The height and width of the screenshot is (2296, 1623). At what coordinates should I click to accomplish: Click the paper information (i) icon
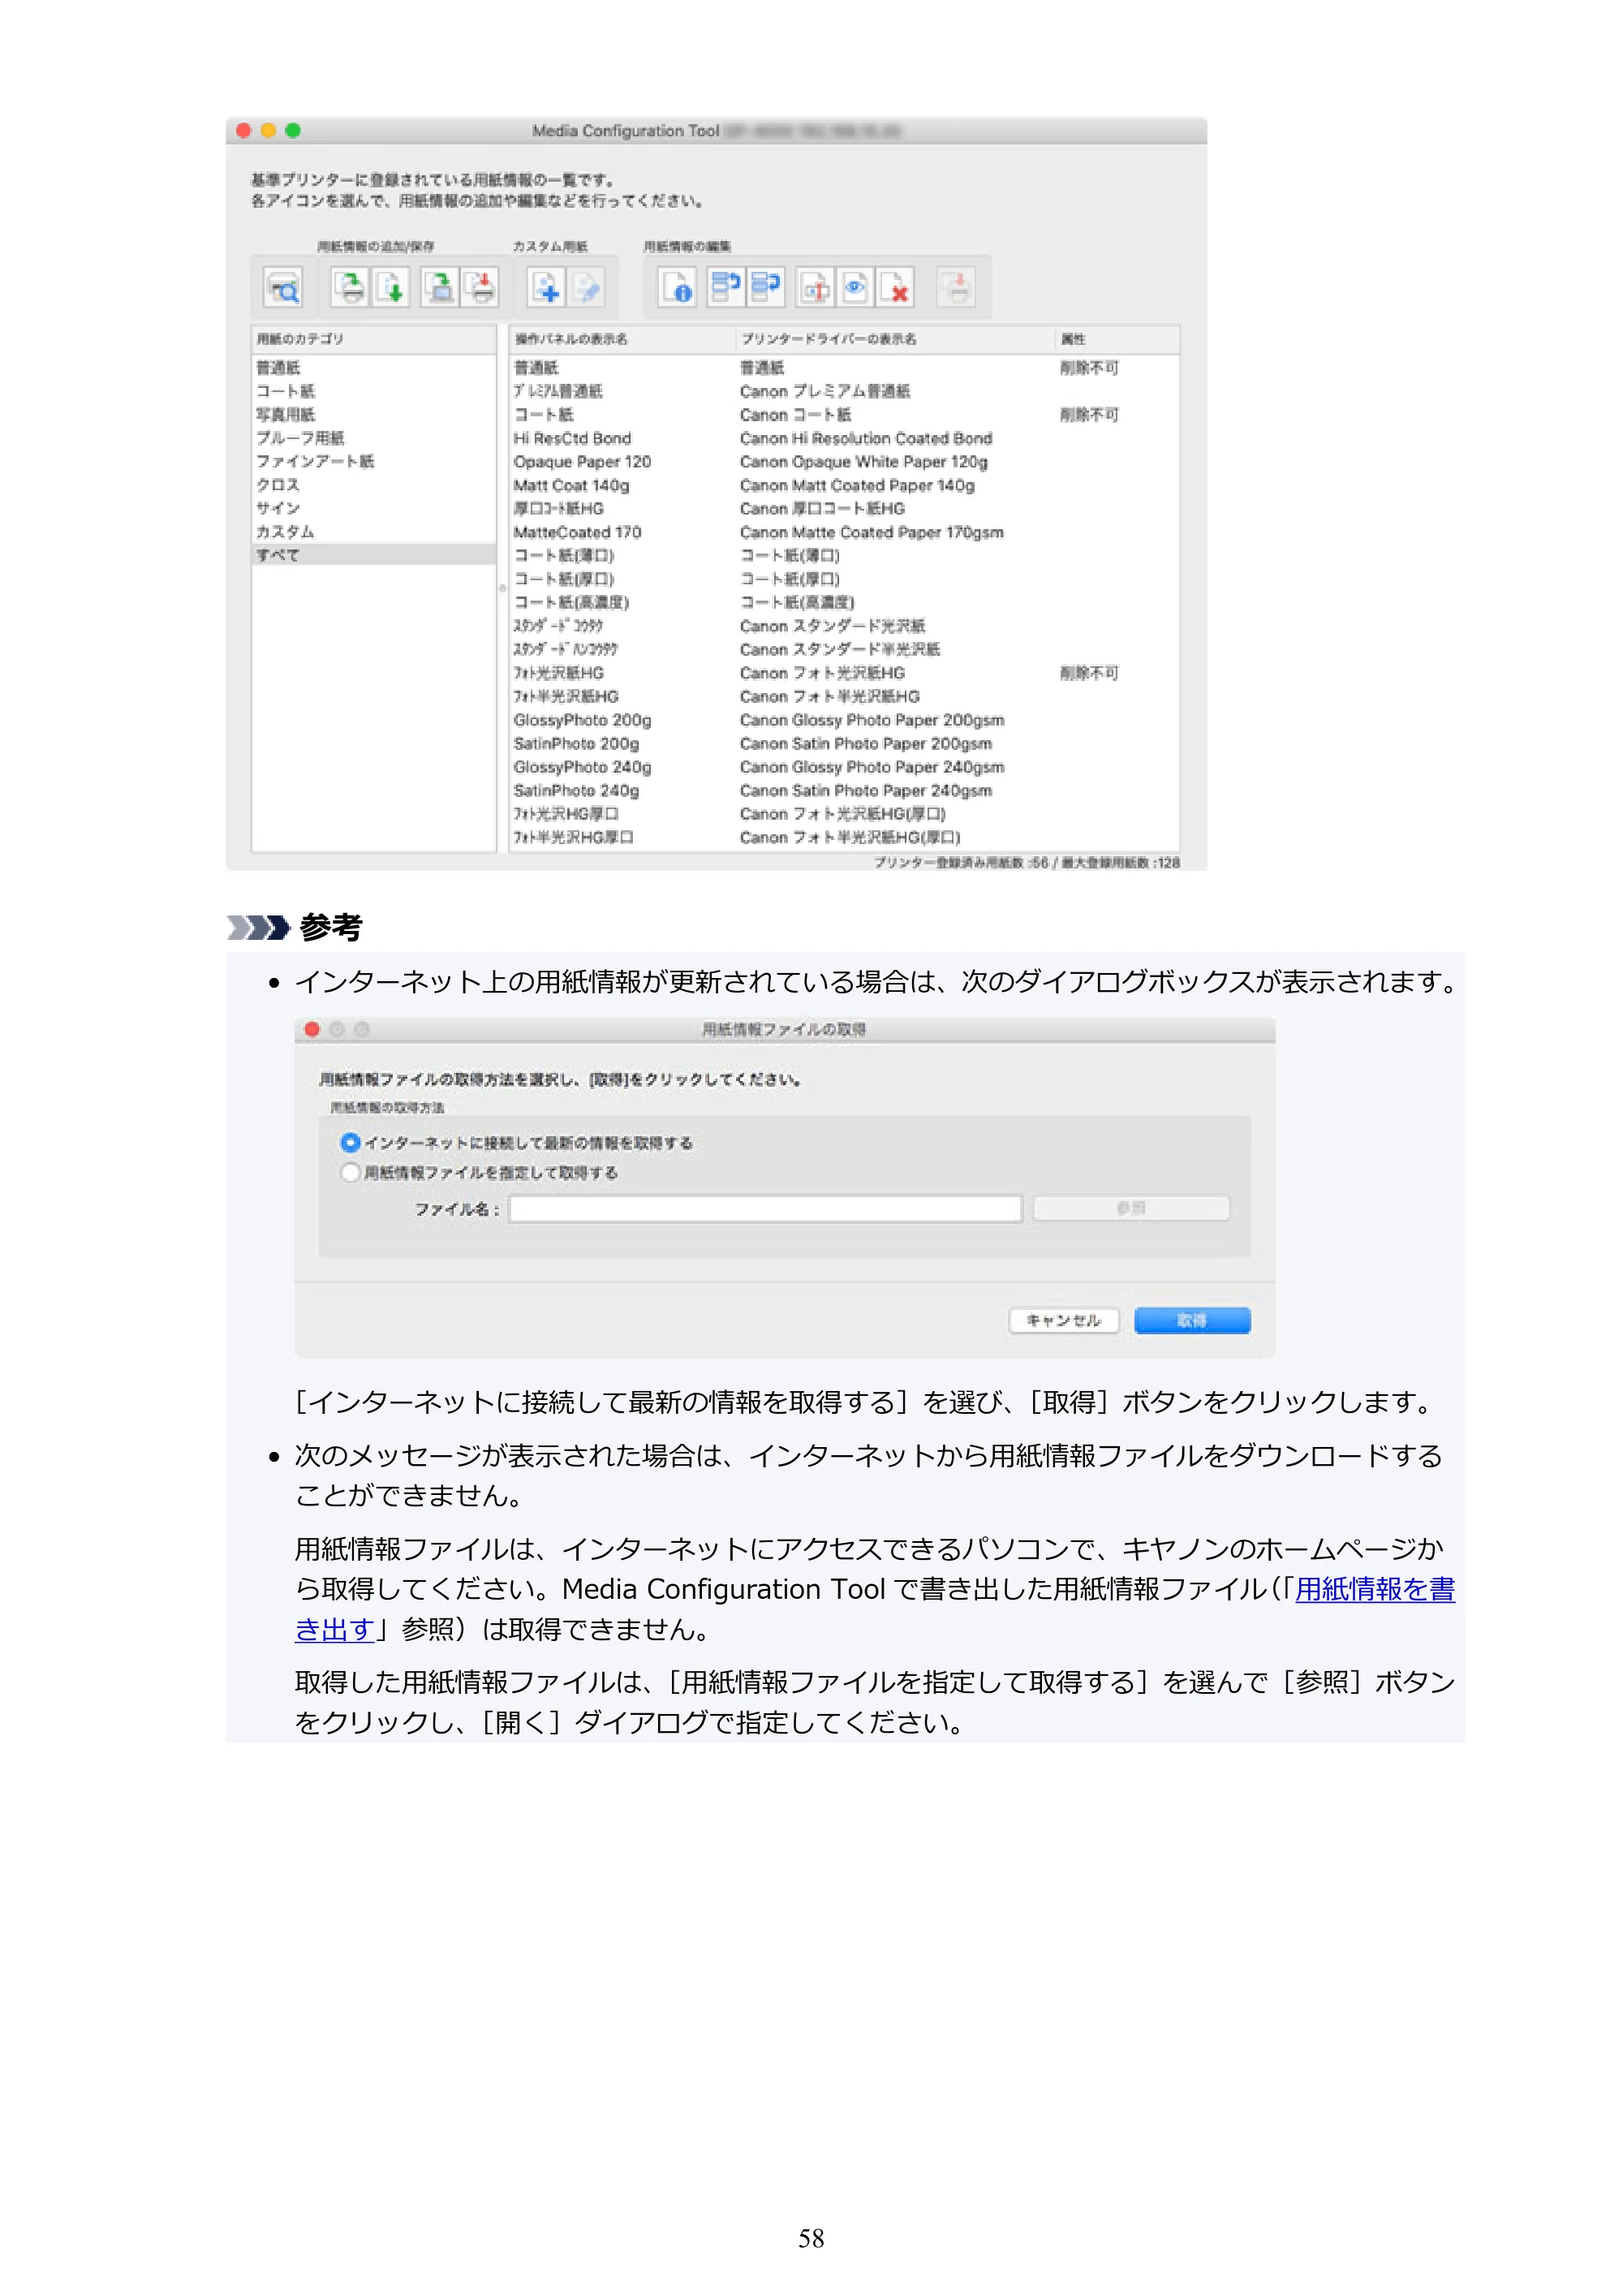point(677,288)
